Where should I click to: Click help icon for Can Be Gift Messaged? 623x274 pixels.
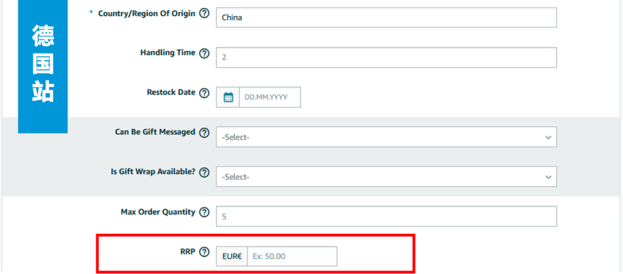(x=204, y=132)
